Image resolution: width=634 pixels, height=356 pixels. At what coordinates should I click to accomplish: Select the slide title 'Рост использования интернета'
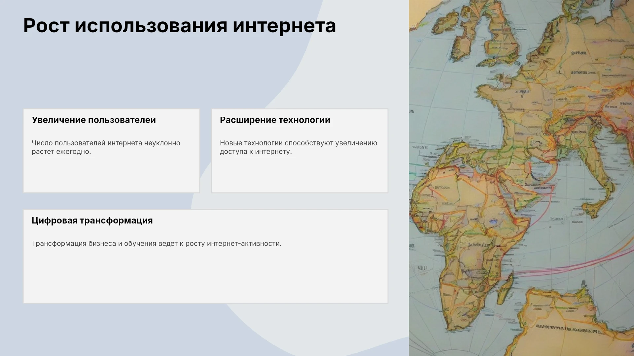179,26
